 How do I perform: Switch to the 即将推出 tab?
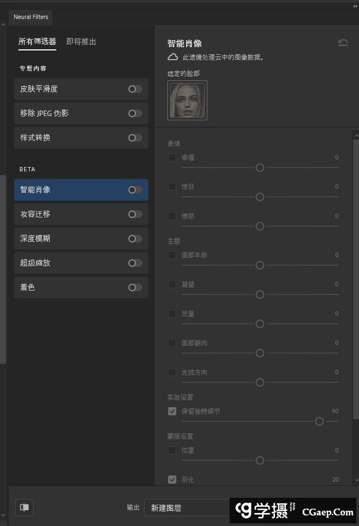(81, 42)
